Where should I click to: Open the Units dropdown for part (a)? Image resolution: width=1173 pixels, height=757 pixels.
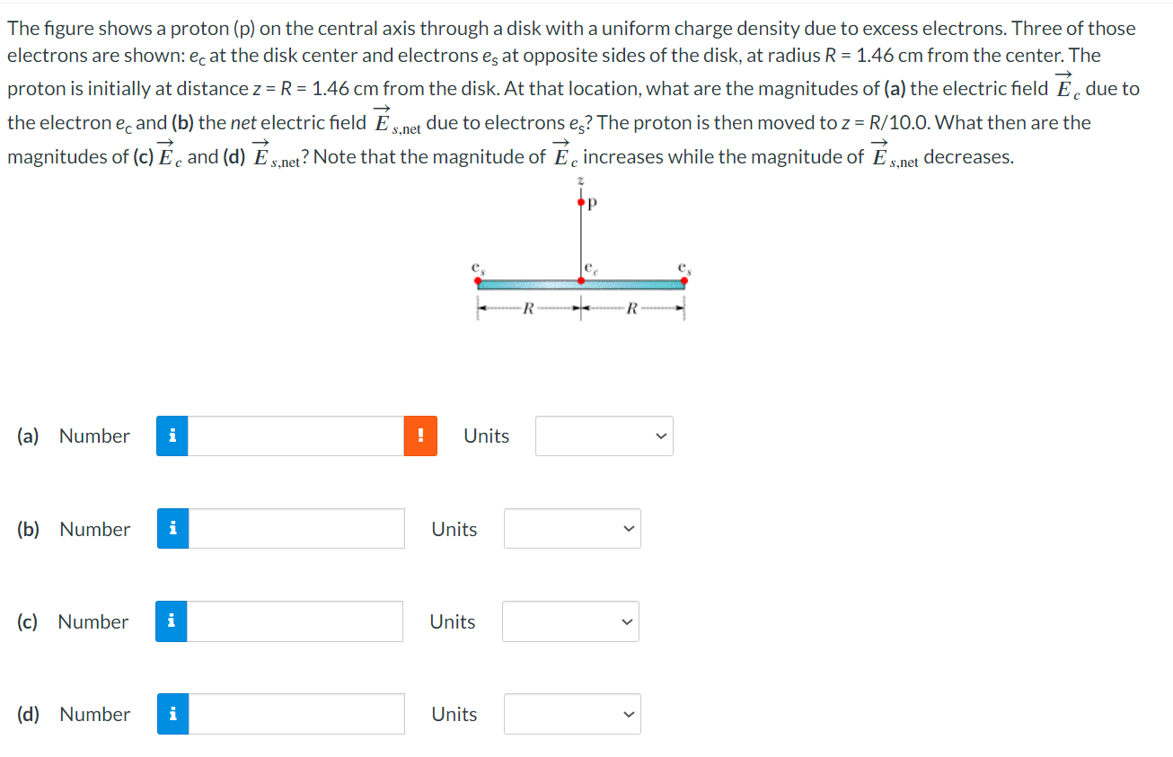point(604,436)
